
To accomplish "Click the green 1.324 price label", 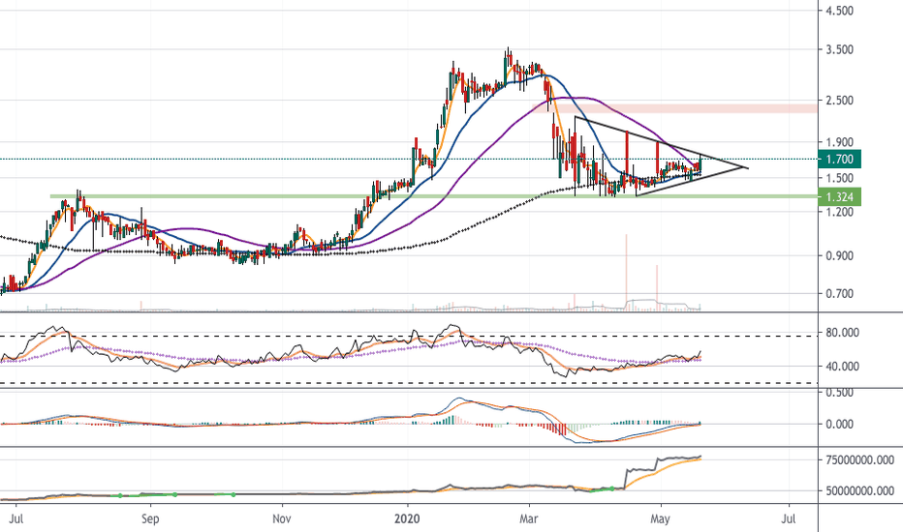I will click(x=839, y=197).
